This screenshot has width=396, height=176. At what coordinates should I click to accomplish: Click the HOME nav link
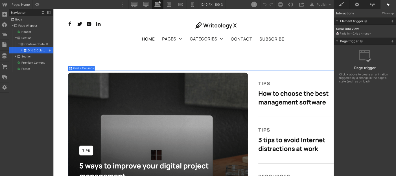tap(148, 39)
